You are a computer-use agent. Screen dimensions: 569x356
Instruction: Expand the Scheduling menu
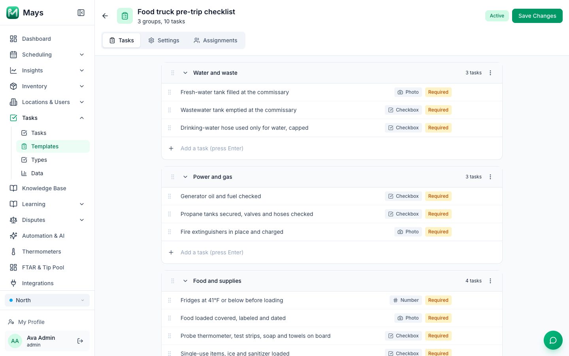click(47, 55)
